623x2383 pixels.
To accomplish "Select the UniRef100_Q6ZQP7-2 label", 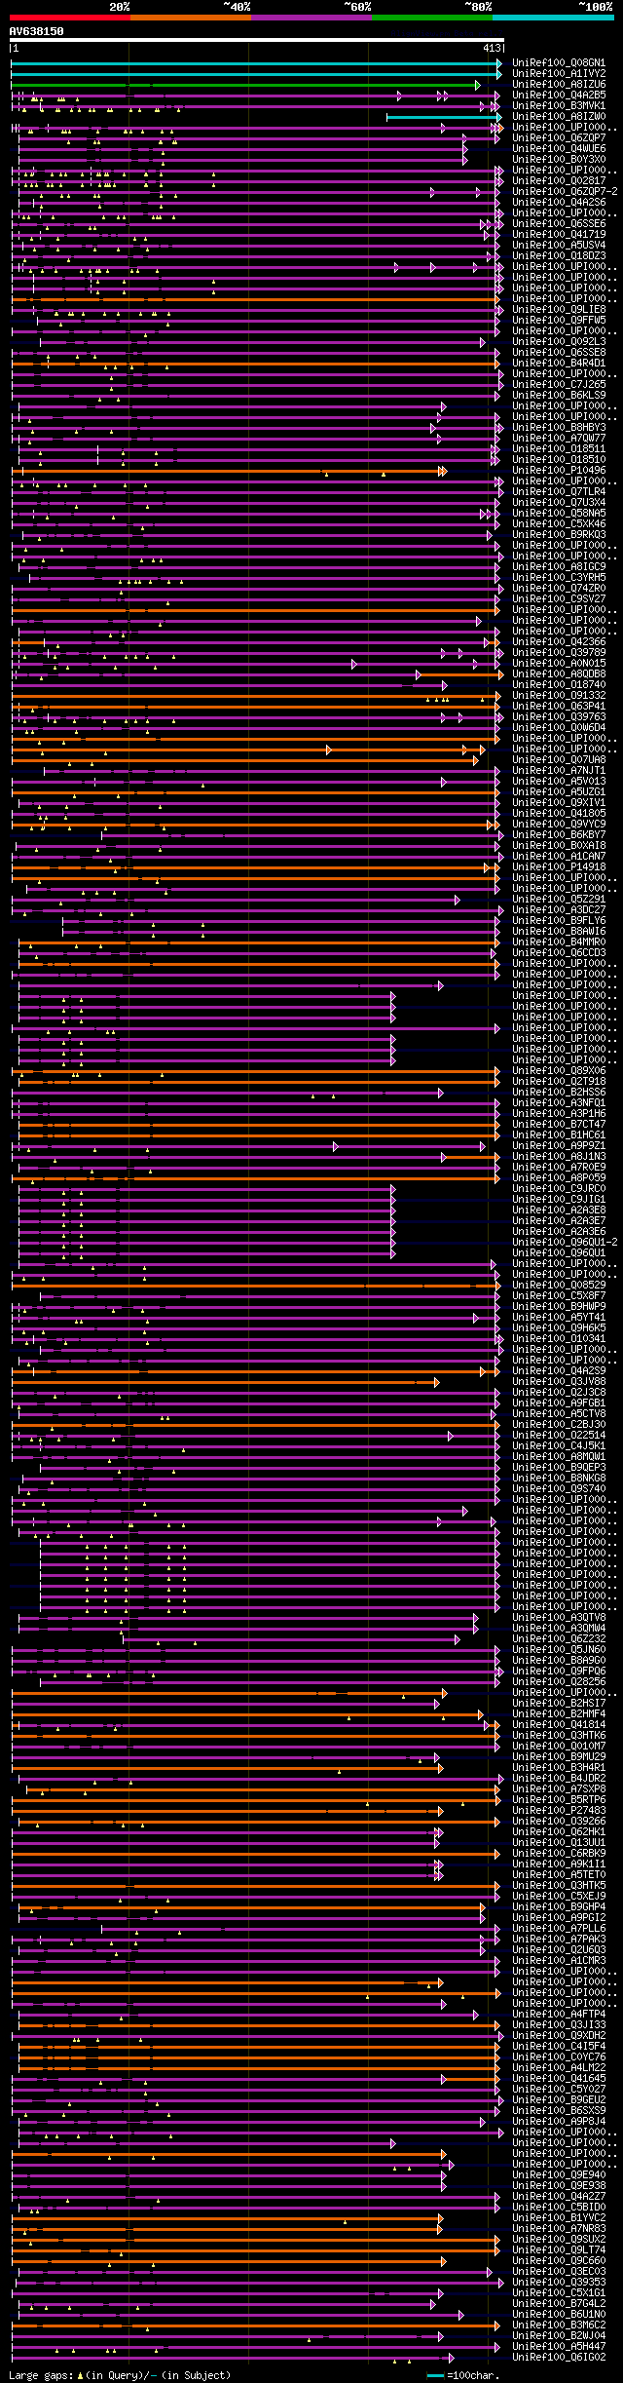I will tap(565, 192).
